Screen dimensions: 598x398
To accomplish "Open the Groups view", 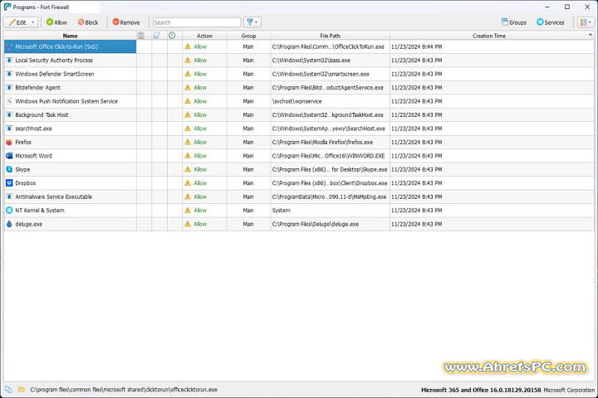I will point(514,22).
